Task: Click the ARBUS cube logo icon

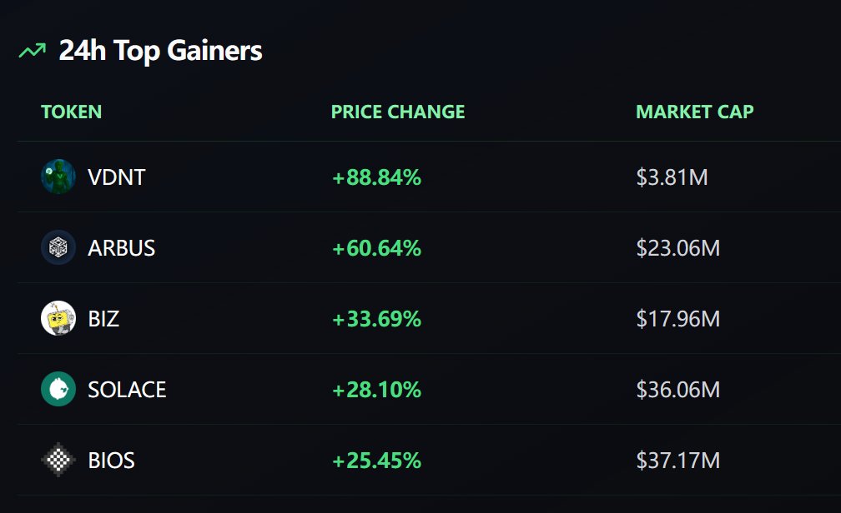Action: coord(58,247)
